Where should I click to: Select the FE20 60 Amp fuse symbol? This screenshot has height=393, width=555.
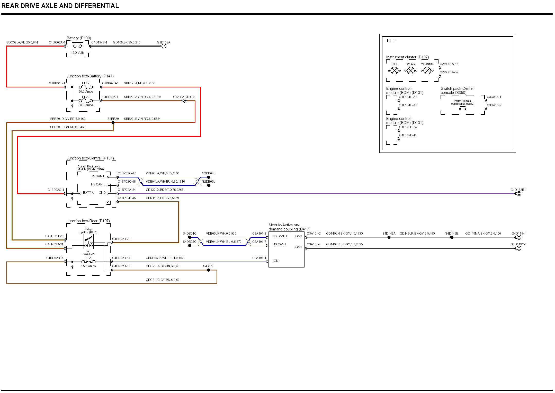tap(86, 101)
